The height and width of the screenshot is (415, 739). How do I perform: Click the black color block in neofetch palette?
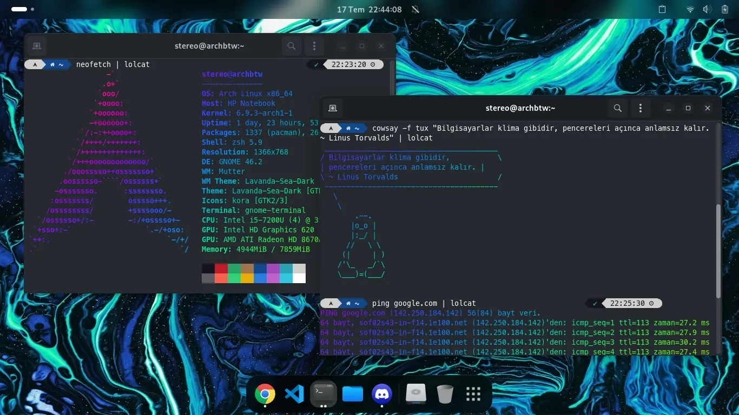pyautogui.click(x=208, y=269)
